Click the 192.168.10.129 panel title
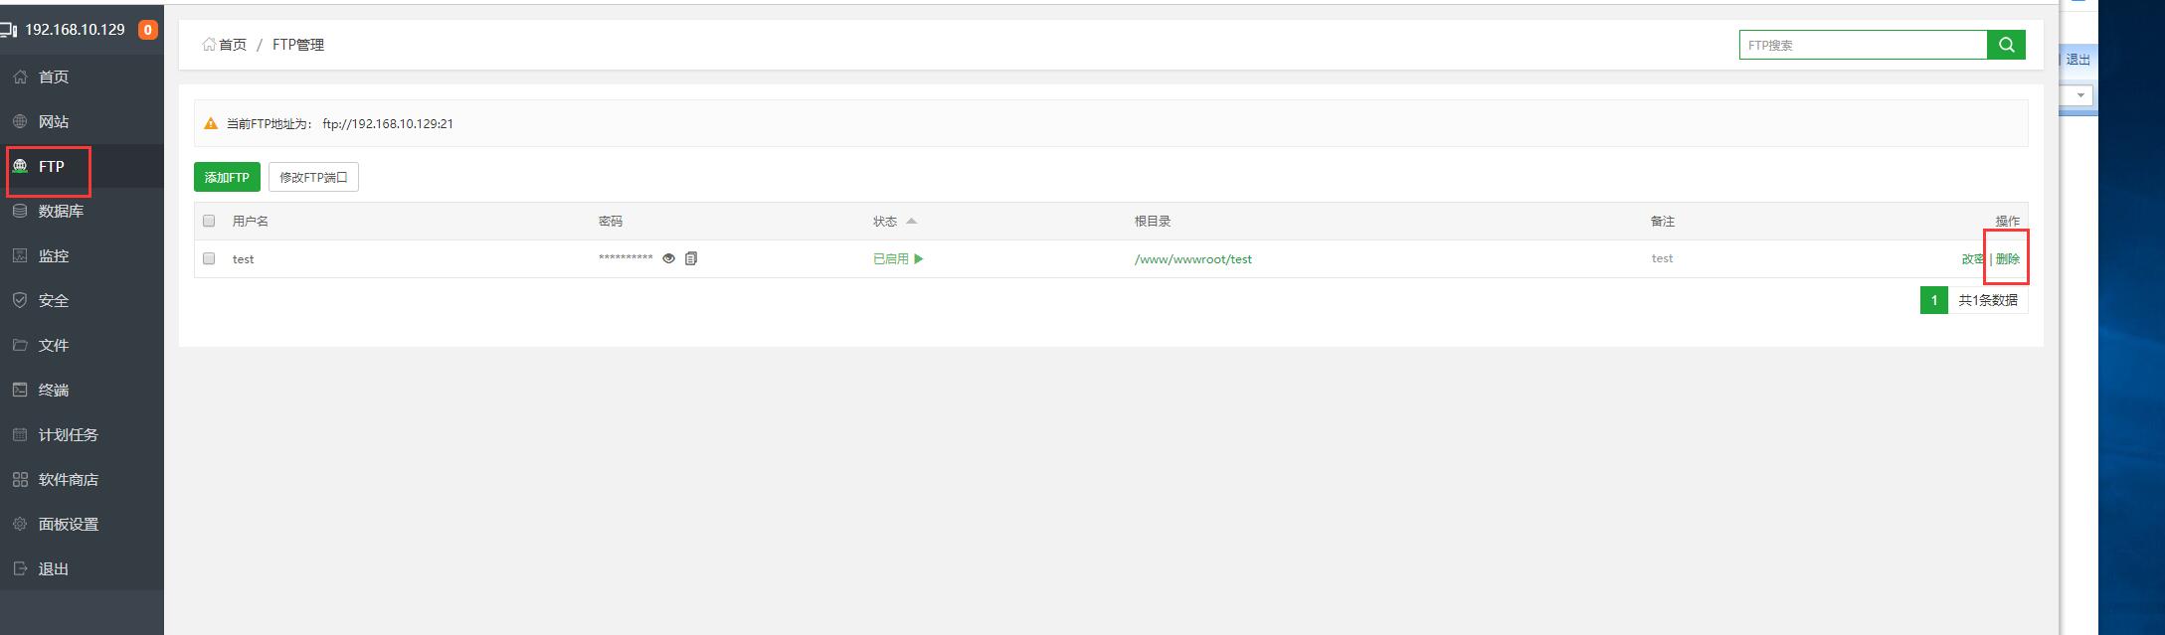 coord(75,30)
